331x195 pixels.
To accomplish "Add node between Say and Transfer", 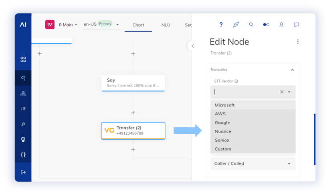I will (133, 113).
